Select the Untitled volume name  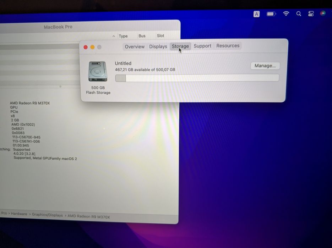[123, 63]
